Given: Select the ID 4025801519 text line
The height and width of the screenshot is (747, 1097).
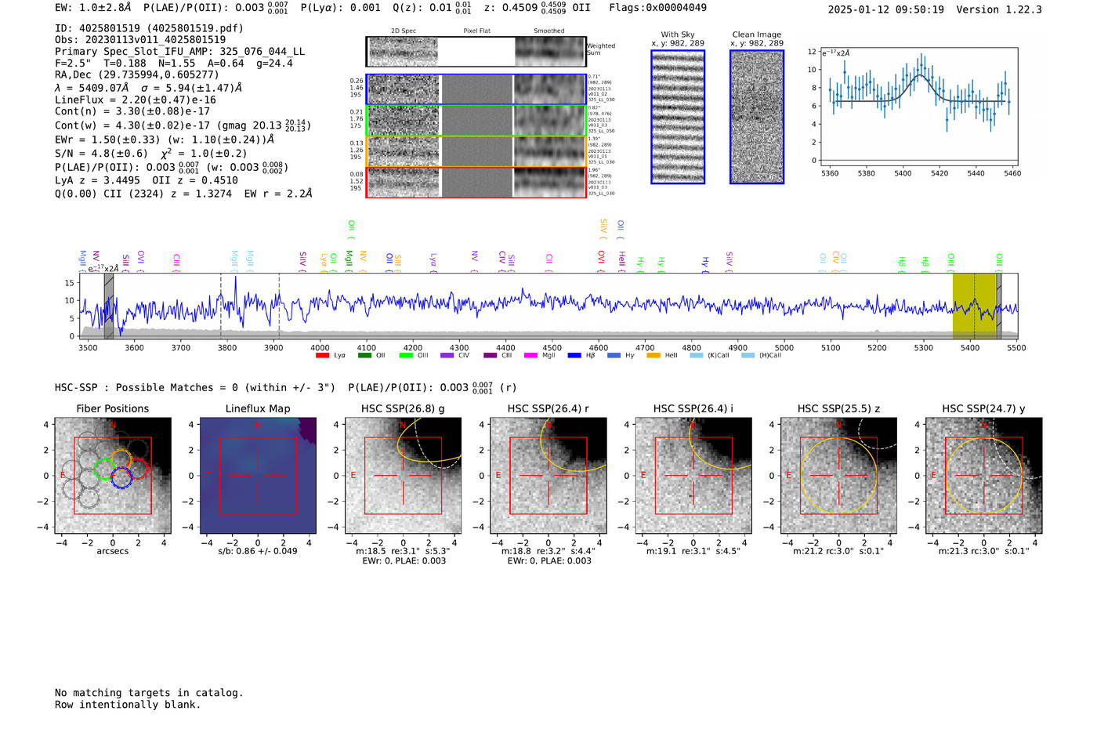Looking at the screenshot, I should [x=149, y=28].
